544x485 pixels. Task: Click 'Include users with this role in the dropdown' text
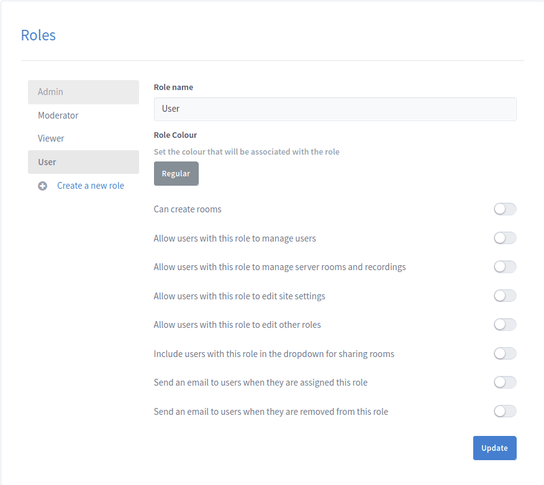pyautogui.click(x=274, y=354)
